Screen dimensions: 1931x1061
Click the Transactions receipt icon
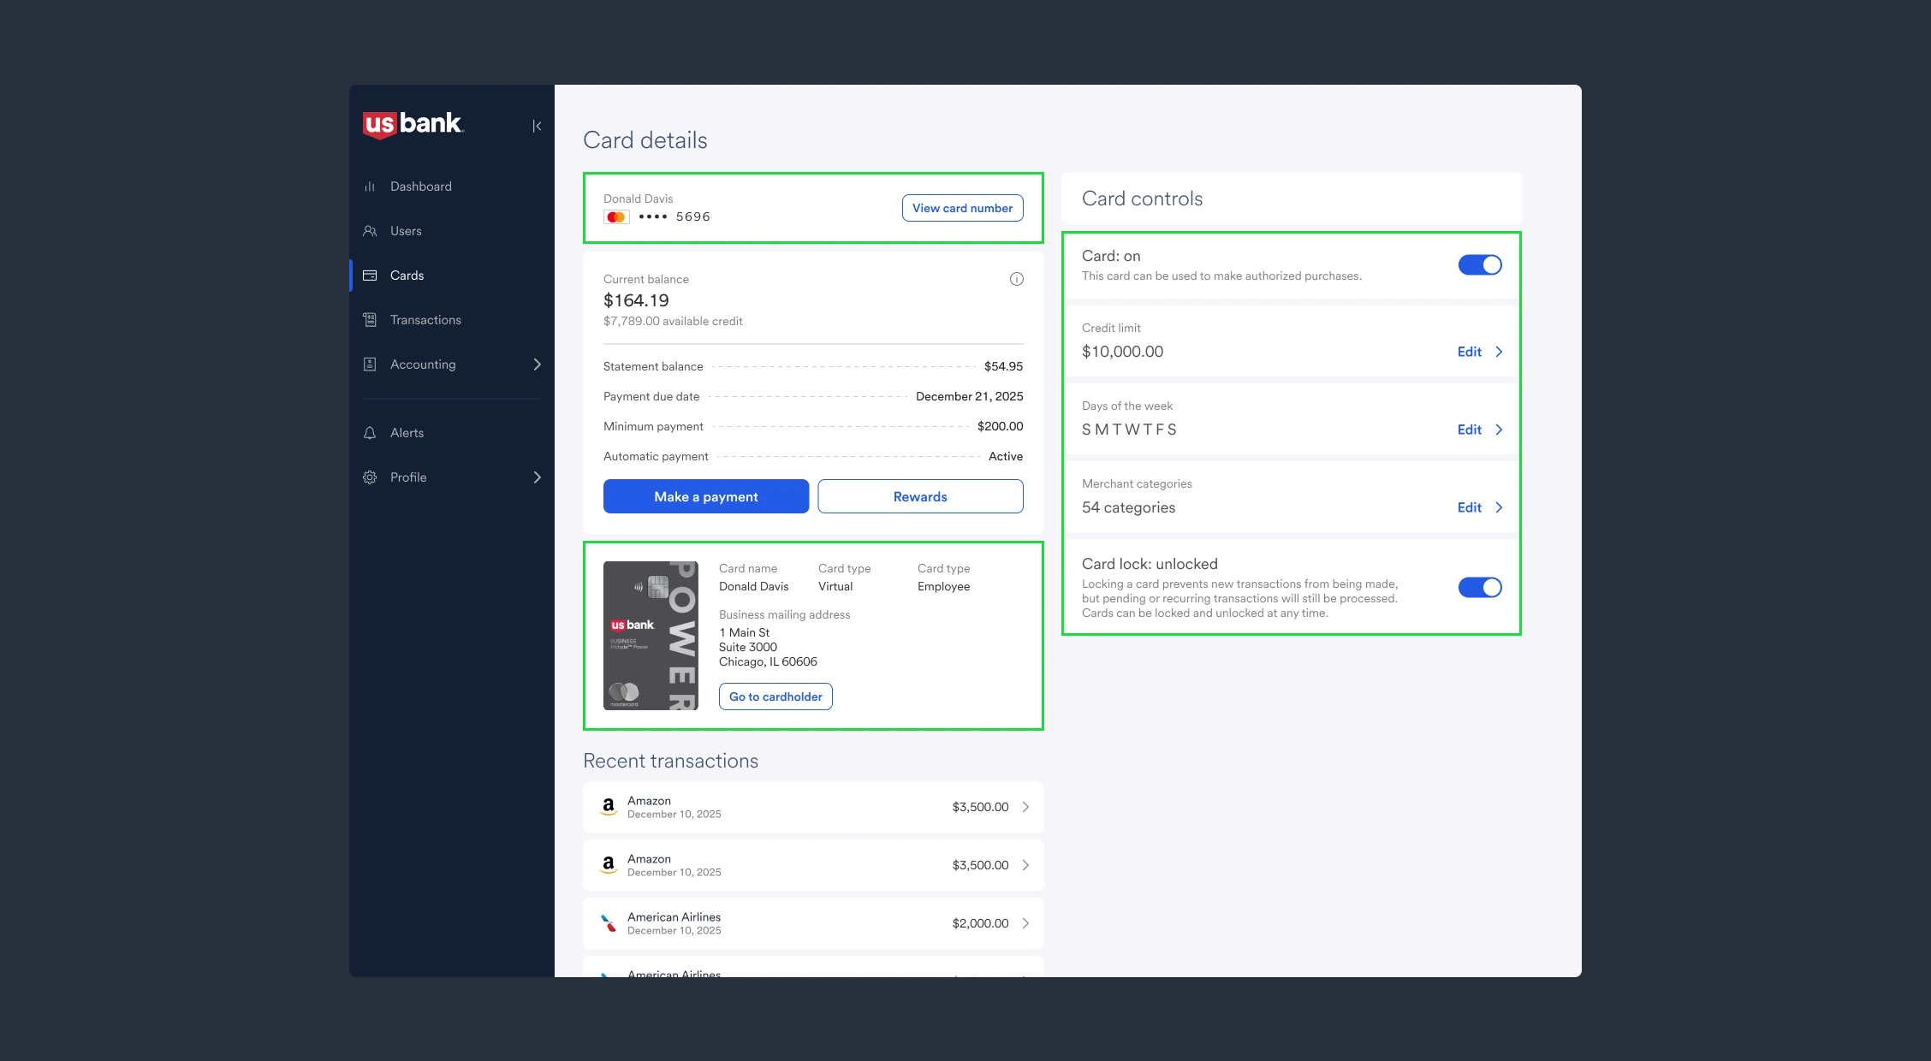[x=370, y=320]
